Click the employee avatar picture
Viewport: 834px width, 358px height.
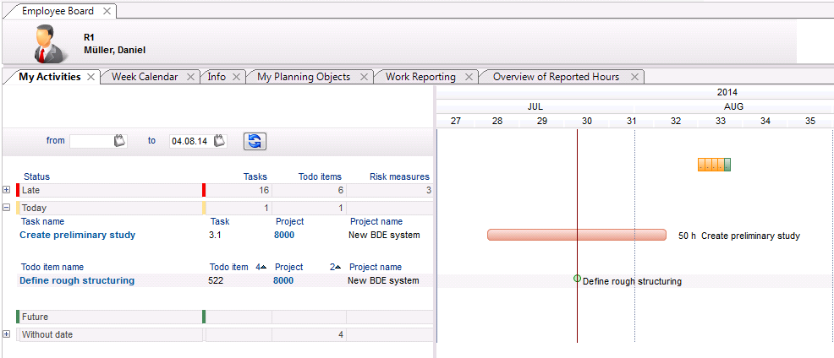coord(50,43)
